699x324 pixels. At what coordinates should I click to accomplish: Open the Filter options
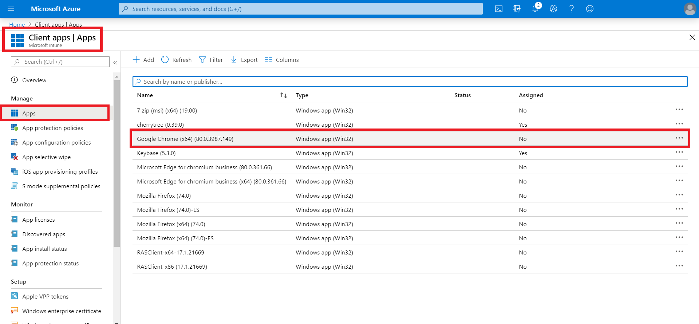[211, 60]
